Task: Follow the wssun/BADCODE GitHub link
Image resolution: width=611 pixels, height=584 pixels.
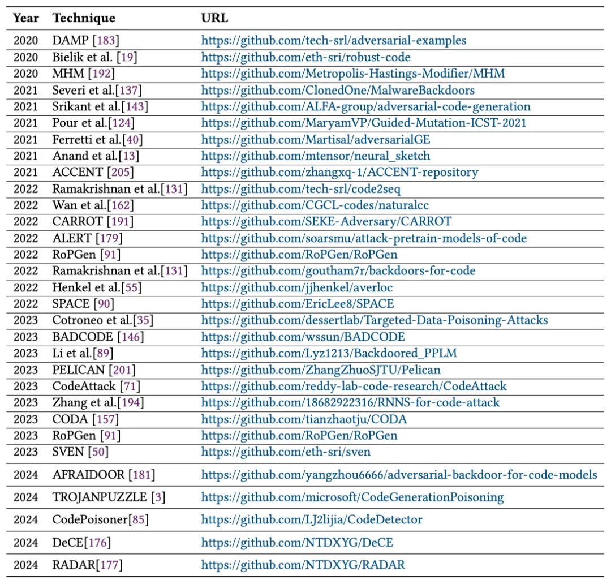Action: 303,337
